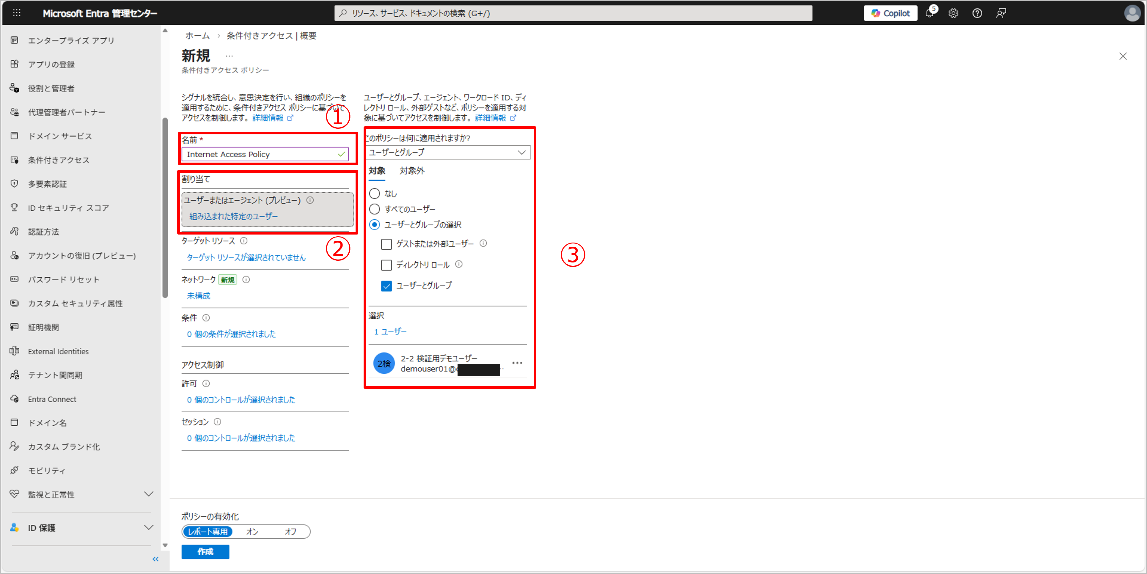Click ターゲット リソースが選択されていません link
Viewport: 1147px width, 574px height.
[246, 257]
